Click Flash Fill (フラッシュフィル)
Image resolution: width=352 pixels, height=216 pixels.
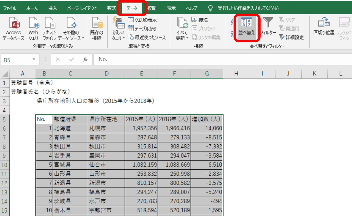pyautogui.click(x=344, y=29)
